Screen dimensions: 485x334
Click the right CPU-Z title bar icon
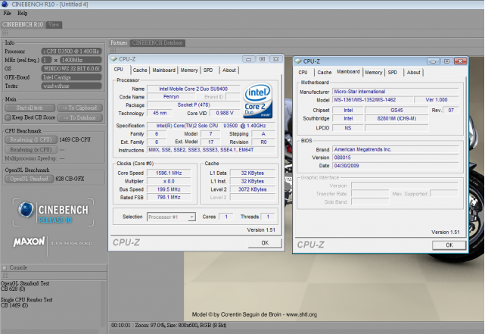298,61
